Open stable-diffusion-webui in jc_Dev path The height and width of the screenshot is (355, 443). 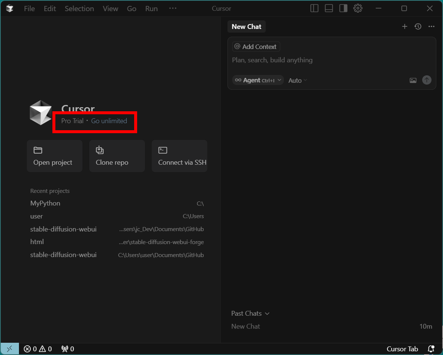[x=117, y=229]
